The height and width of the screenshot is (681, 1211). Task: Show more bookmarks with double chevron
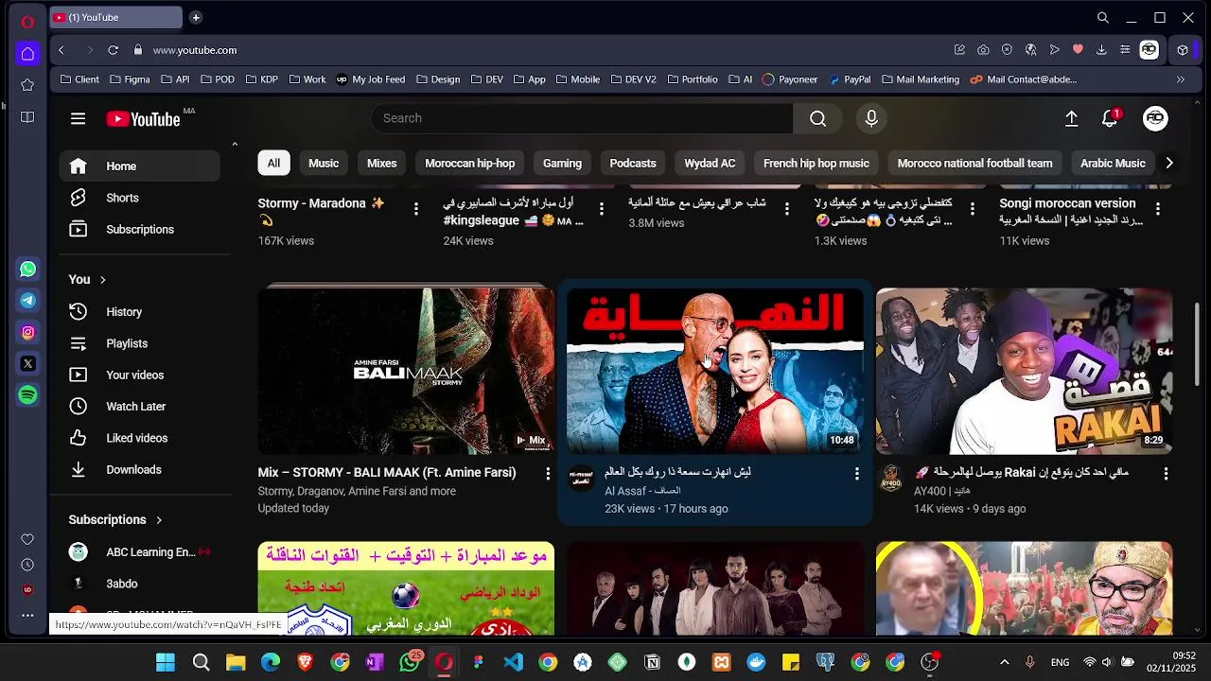[1180, 79]
